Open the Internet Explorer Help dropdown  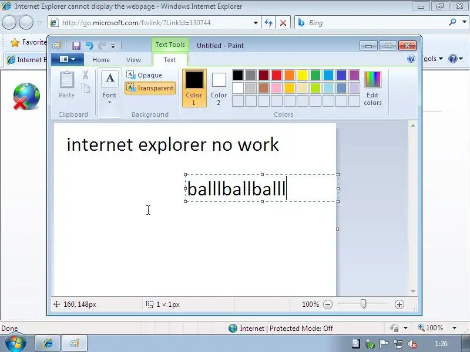pyautogui.click(x=456, y=59)
